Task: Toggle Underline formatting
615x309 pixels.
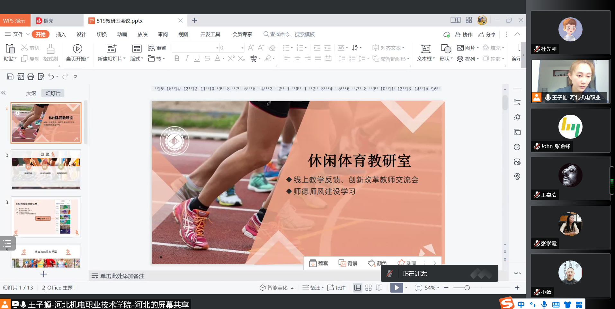Action: (x=197, y=58)
